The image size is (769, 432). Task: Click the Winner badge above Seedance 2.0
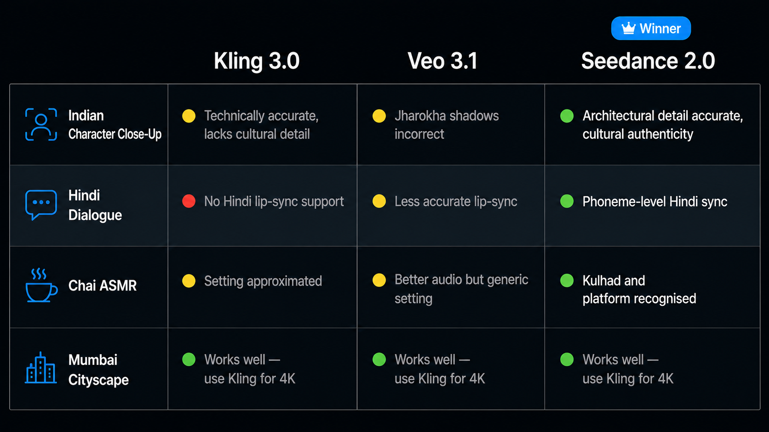651,28
